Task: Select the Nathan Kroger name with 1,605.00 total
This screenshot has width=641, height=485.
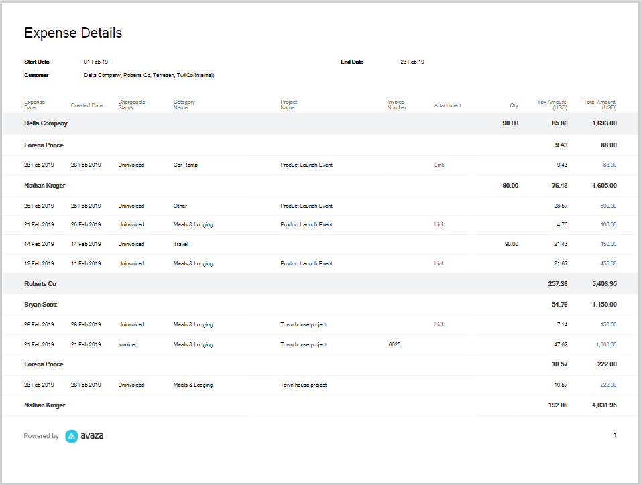Action: point(44,186)
